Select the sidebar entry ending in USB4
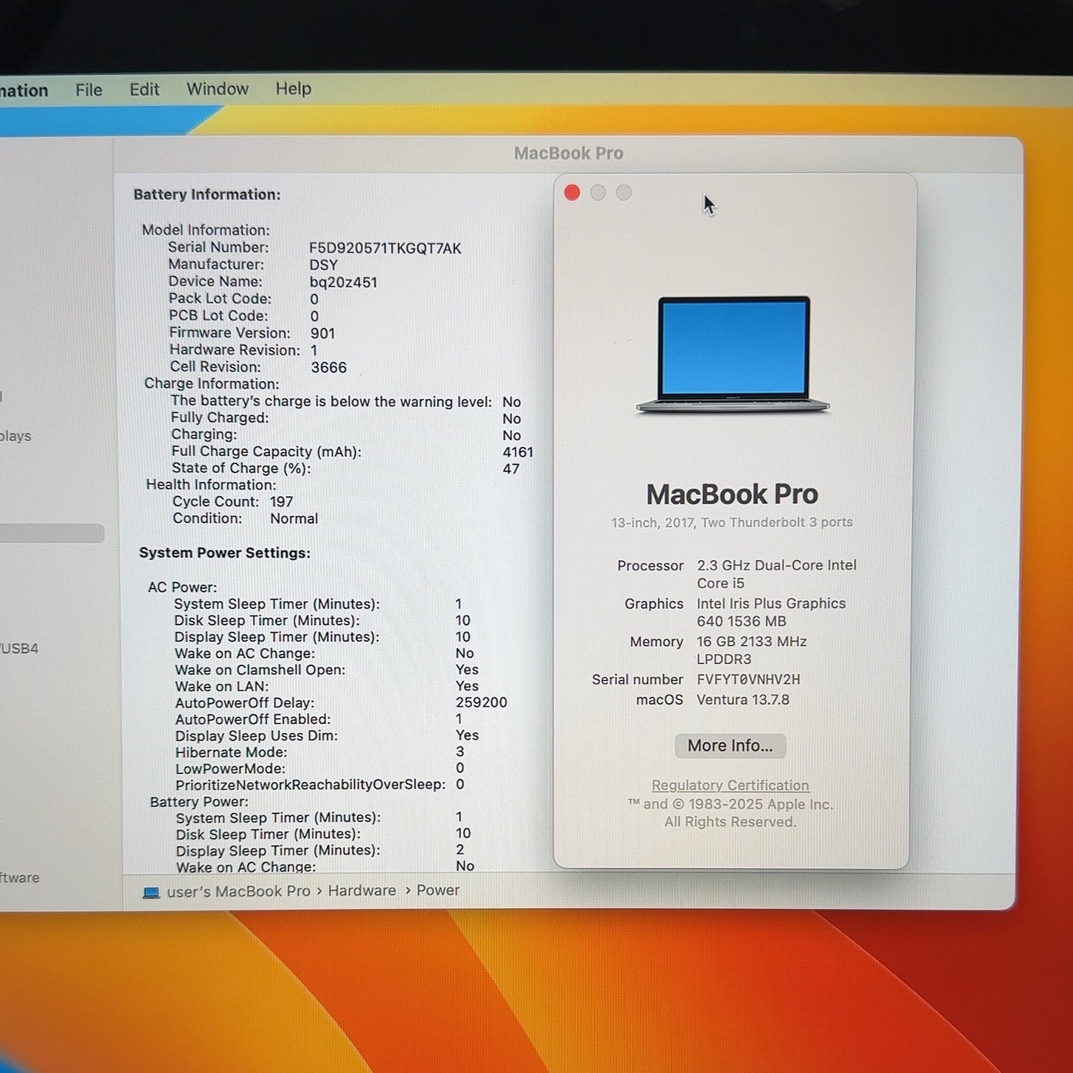 [19, 648]
